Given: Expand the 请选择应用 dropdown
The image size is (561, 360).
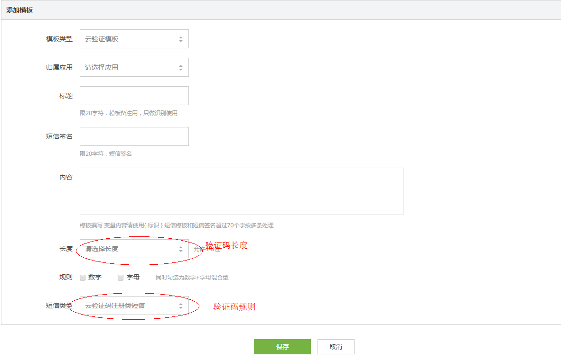Looking at the screenshot, I should [128, 68].
